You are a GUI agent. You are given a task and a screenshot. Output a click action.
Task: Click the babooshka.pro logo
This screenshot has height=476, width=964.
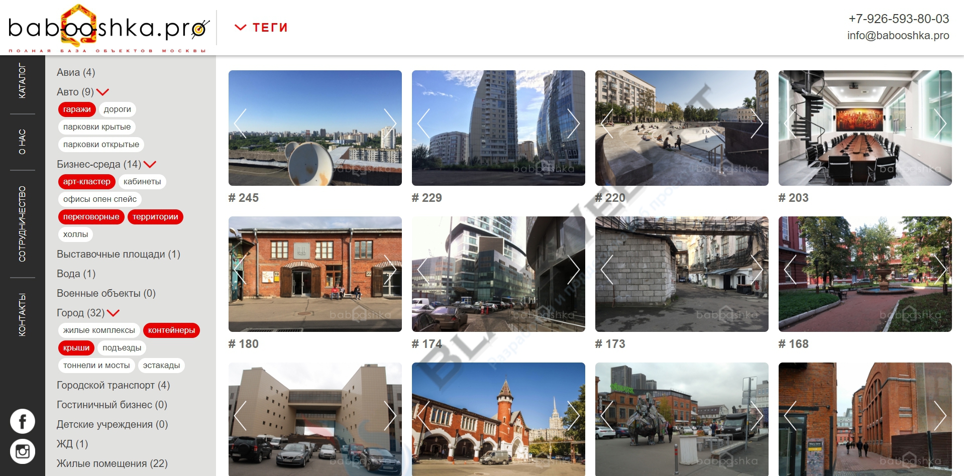click(x=109, y=28)
